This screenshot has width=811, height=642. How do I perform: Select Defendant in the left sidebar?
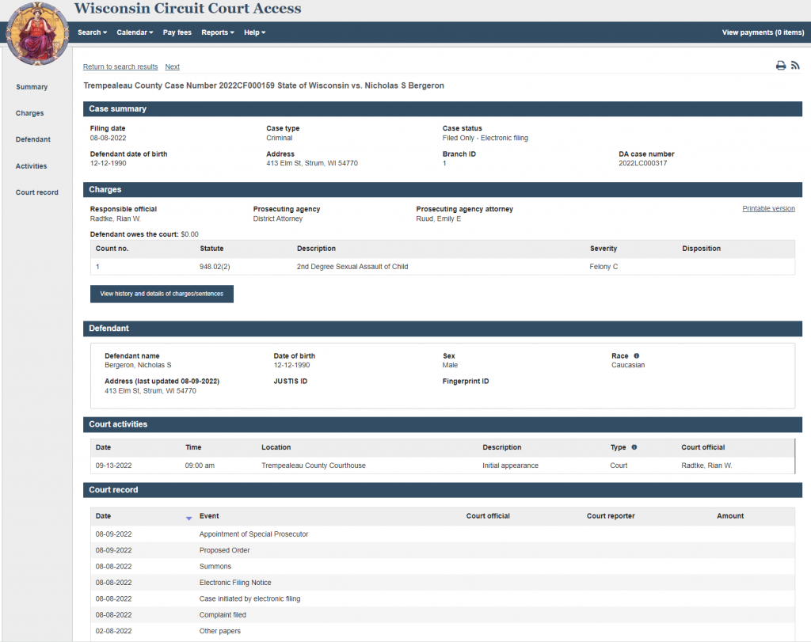(33, 139)
